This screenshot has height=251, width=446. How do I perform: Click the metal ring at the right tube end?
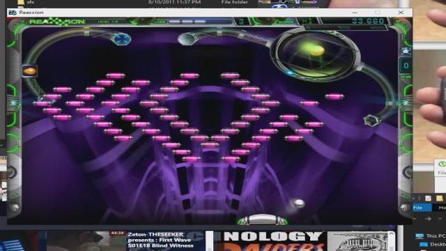[x=371, y=120]
